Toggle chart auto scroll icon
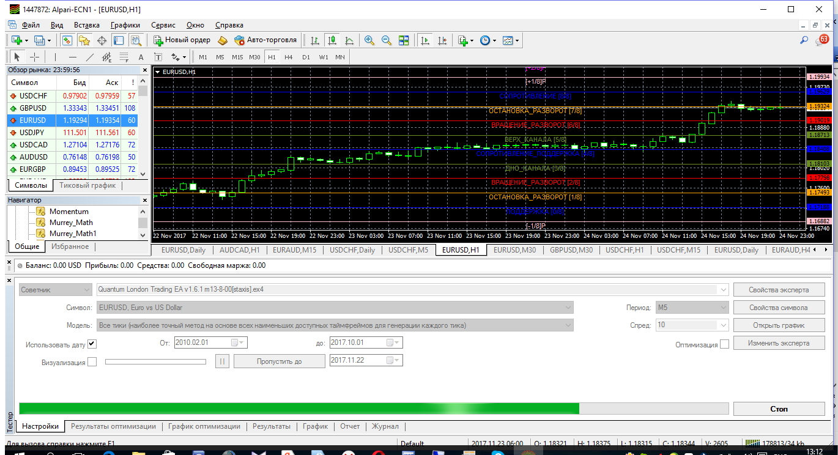The image size is (838, 455). click(x=425, y=40)
